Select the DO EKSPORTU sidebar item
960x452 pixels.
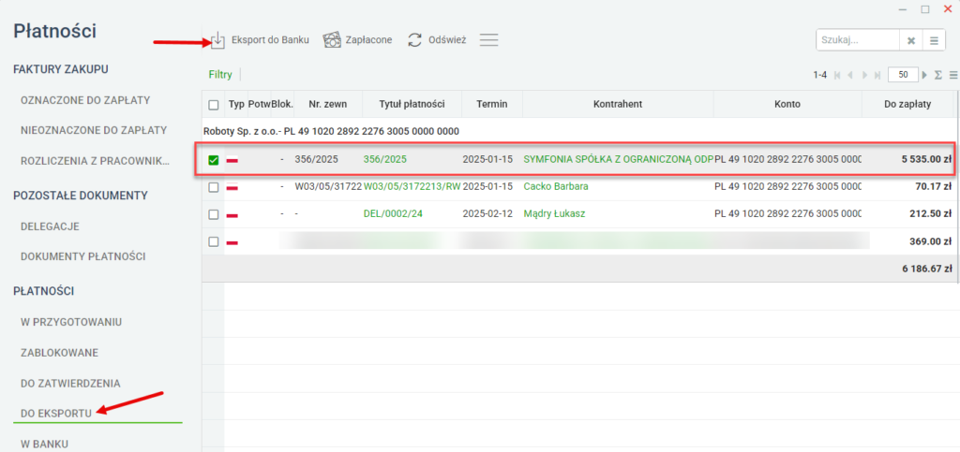point(56,414)
